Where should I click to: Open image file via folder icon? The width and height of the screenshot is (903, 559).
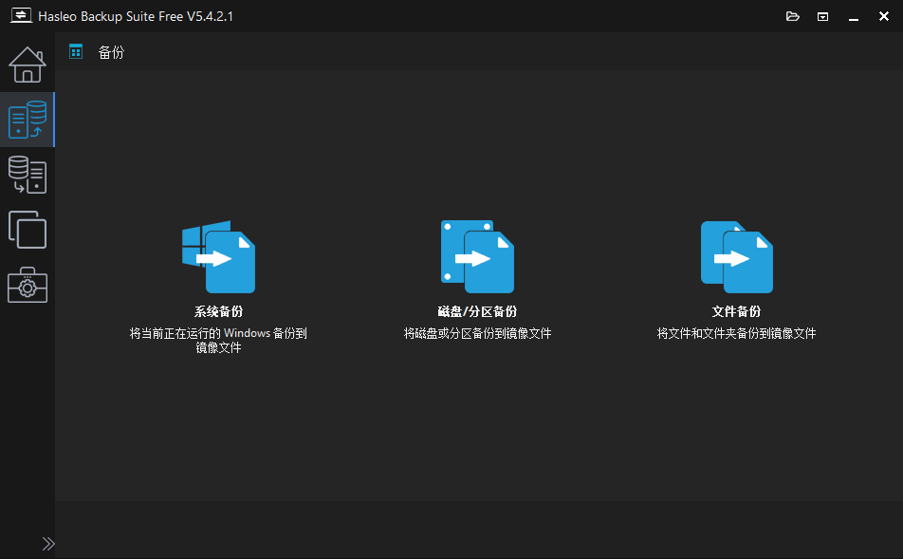tap(793, 16)
